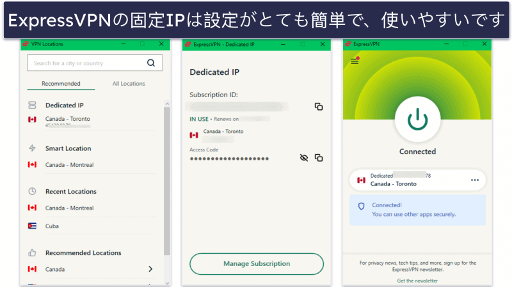This screenshot has height=287, width=512.
Task: Click the Recommended Locations thumbs-up icon
Action: 32,252
